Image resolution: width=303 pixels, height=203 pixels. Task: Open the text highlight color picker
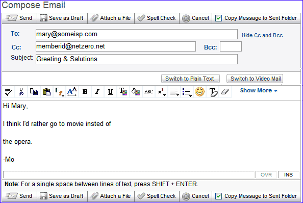click(x=136, y=92)
